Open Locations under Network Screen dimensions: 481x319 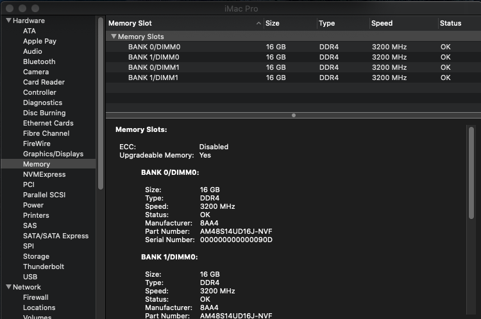39,307
